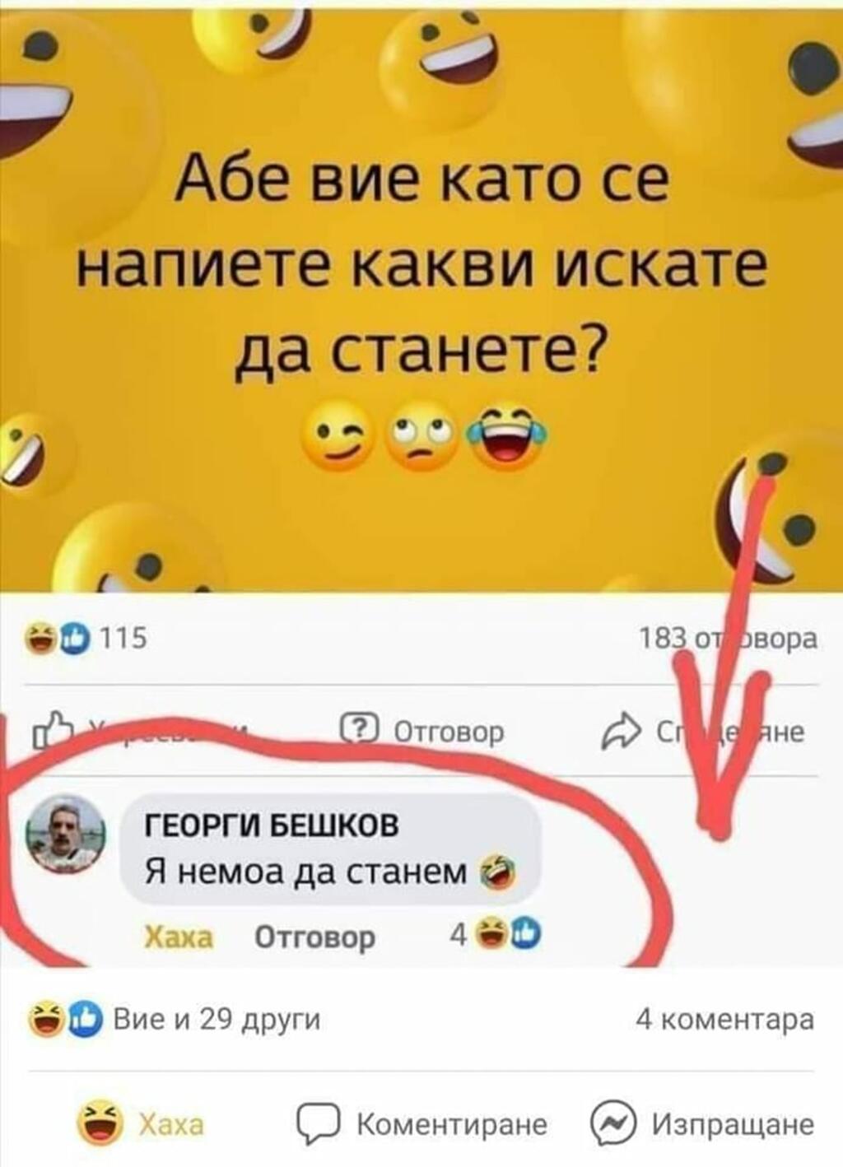This screenshot has height=1167, width=843.
Task: Click the comment bubble 'Я немоа да станем'
Action: [x=331, y=850]
